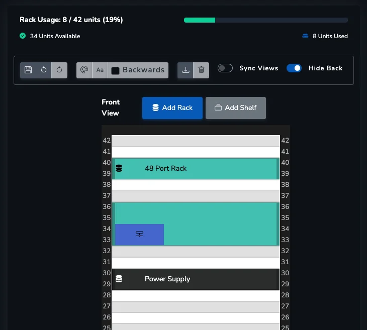Click empty rack slot 38
Viewport: 367px width, 330px height.
tap(196, 185)
